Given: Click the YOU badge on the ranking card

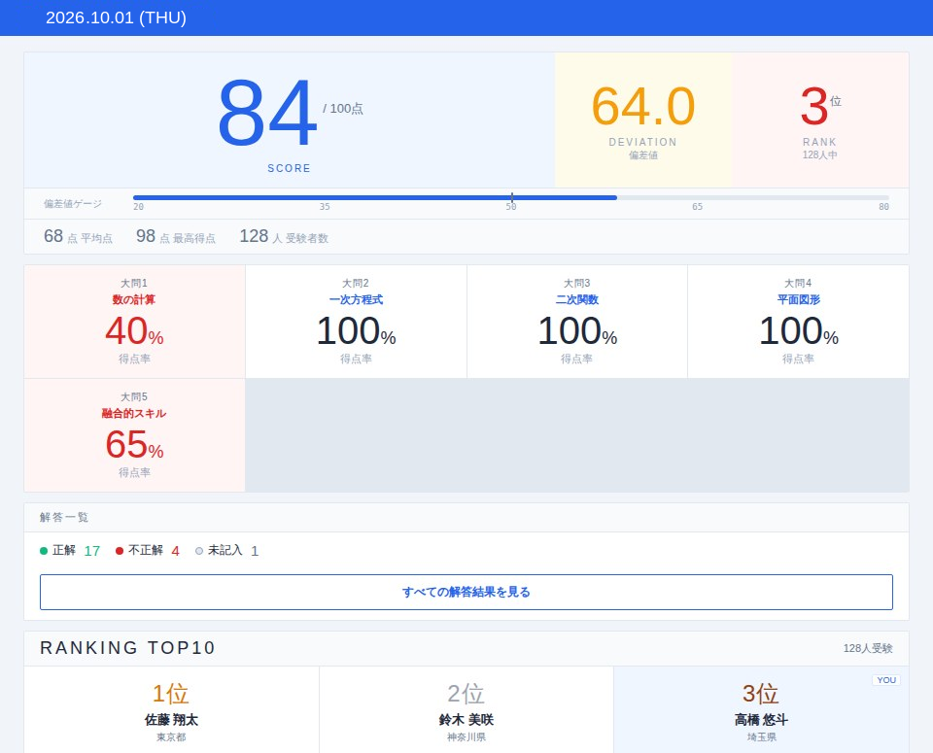Looking at the screenshot, I should pos(886,680).
